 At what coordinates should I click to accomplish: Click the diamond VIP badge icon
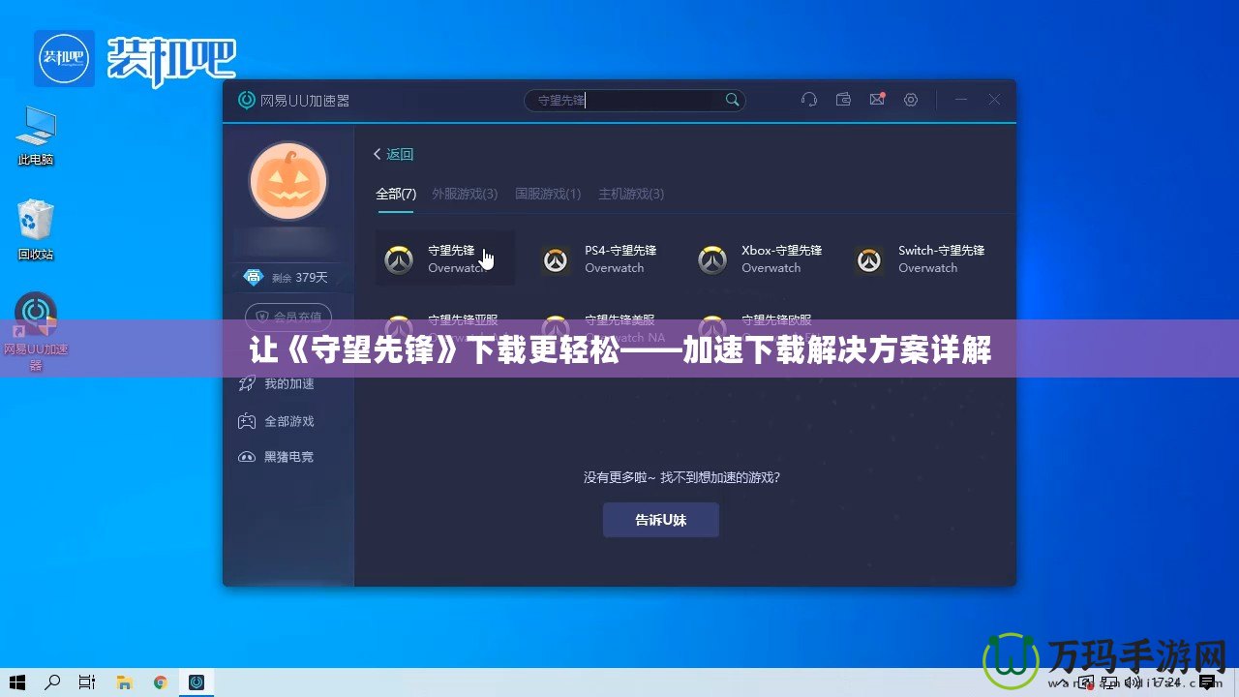(254, 277)
